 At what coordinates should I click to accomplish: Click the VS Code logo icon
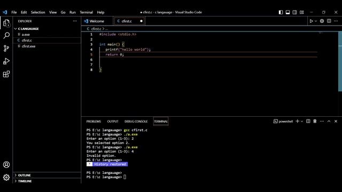5,12
